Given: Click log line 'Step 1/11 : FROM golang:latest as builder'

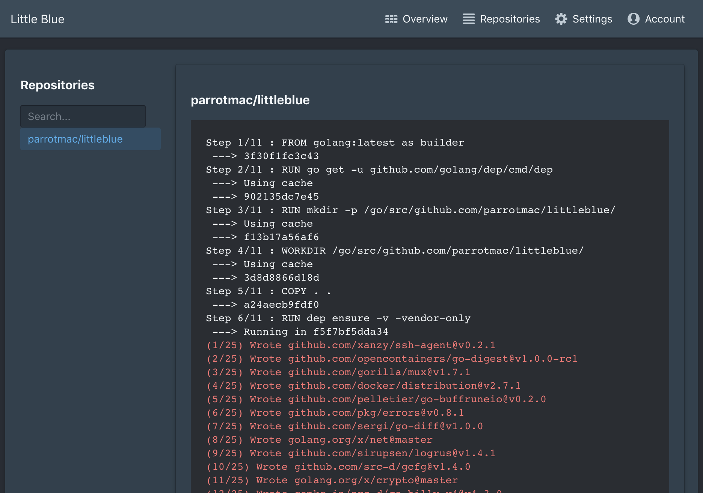Looking at the screenshot, I should click(335, 143).
